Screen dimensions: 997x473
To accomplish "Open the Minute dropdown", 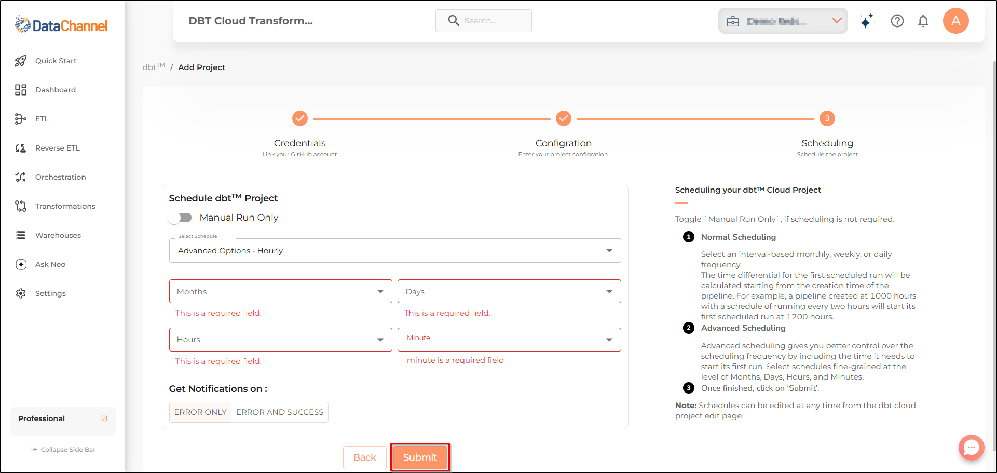I will (509, 340).
